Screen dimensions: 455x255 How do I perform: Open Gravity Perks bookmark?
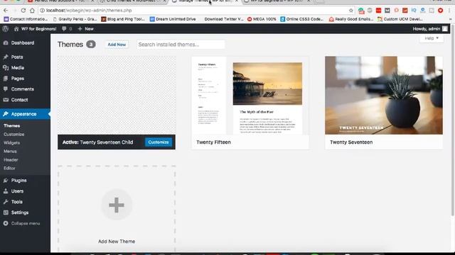coord(75,19)
